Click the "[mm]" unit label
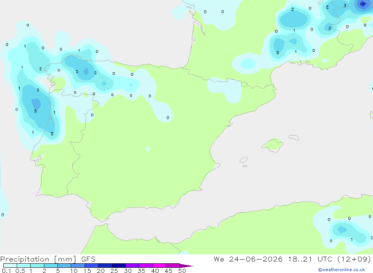The height and width of the screenshot is (273, 373). (x=65, y=259)
